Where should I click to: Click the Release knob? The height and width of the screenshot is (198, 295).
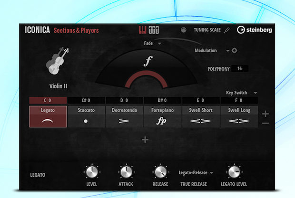tap(160, 172)
